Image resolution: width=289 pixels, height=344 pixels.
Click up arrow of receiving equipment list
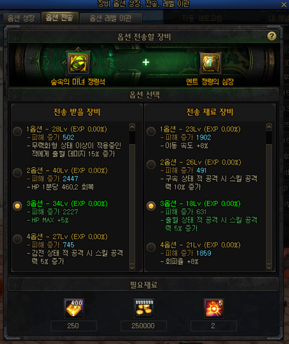pos(132,127)
